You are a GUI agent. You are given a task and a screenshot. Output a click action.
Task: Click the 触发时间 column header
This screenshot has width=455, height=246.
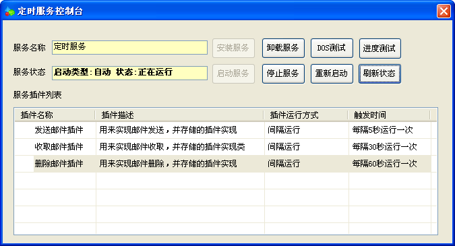[x=389, y=115]
